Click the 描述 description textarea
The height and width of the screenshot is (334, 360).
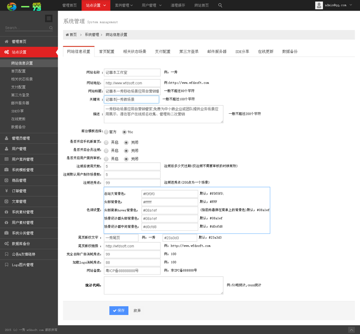point(164,114)
